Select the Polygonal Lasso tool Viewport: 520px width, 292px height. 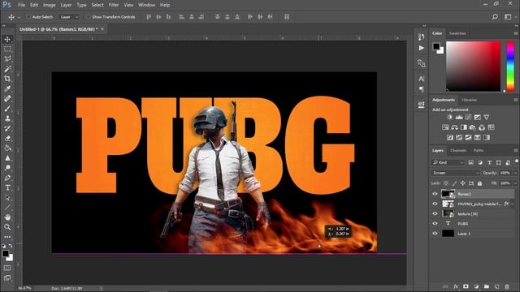(7, 59)
